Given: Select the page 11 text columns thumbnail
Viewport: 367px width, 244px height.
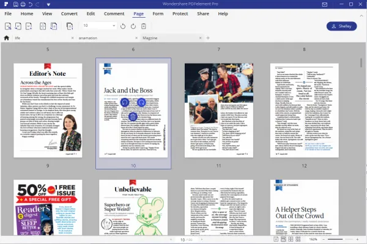Looking at the screenshot, I should pos(219,207).
